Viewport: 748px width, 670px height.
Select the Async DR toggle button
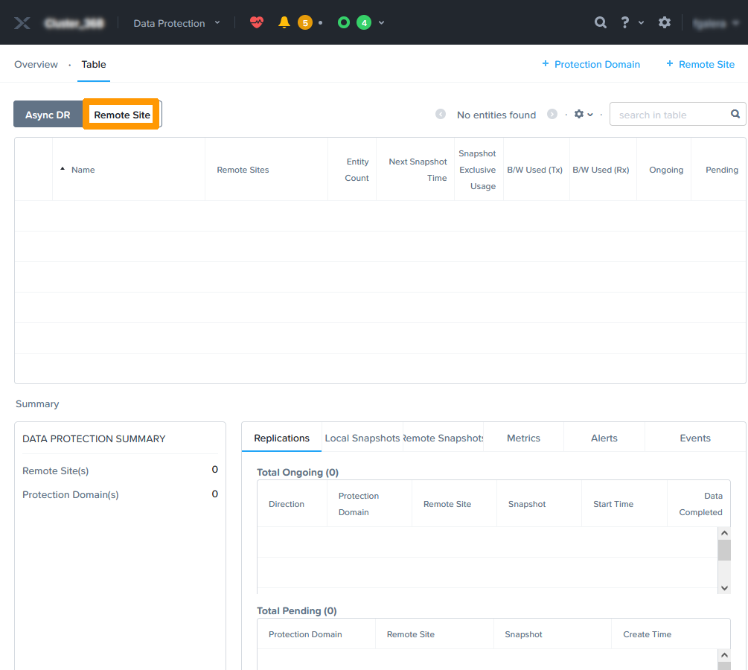(48, 115)
